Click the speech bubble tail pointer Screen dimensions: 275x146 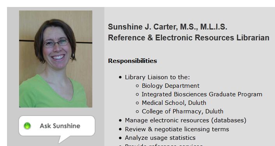click(63, 139)
